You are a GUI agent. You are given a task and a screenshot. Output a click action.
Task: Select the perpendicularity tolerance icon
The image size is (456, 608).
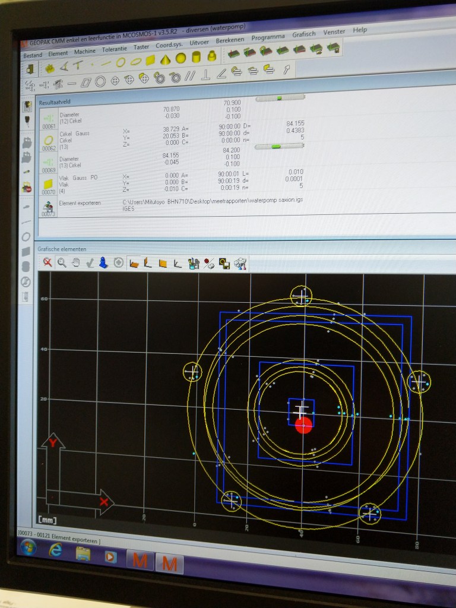point(205,75)
